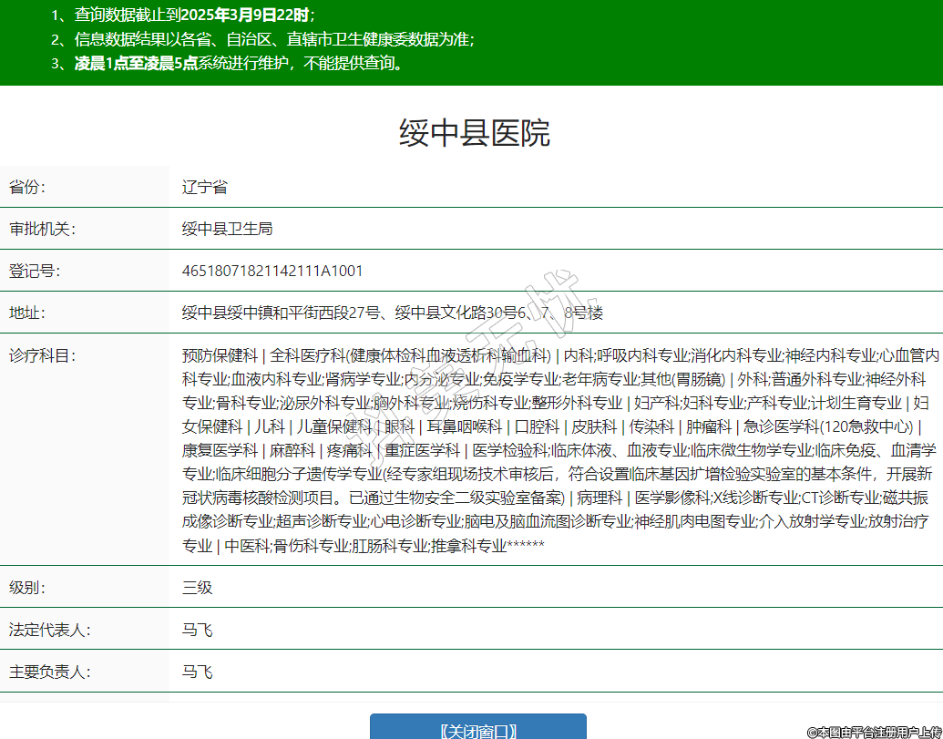Select the 登记号 field label
This screenshot has width=943, height=739.
35,271
